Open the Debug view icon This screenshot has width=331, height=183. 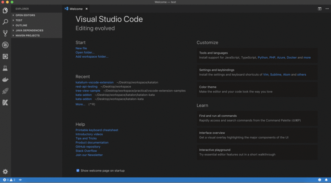click(x=5, y=45)
